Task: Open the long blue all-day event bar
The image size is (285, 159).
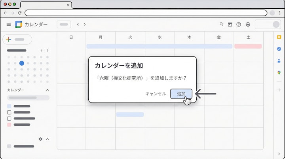Action: (x=160, y=46)
